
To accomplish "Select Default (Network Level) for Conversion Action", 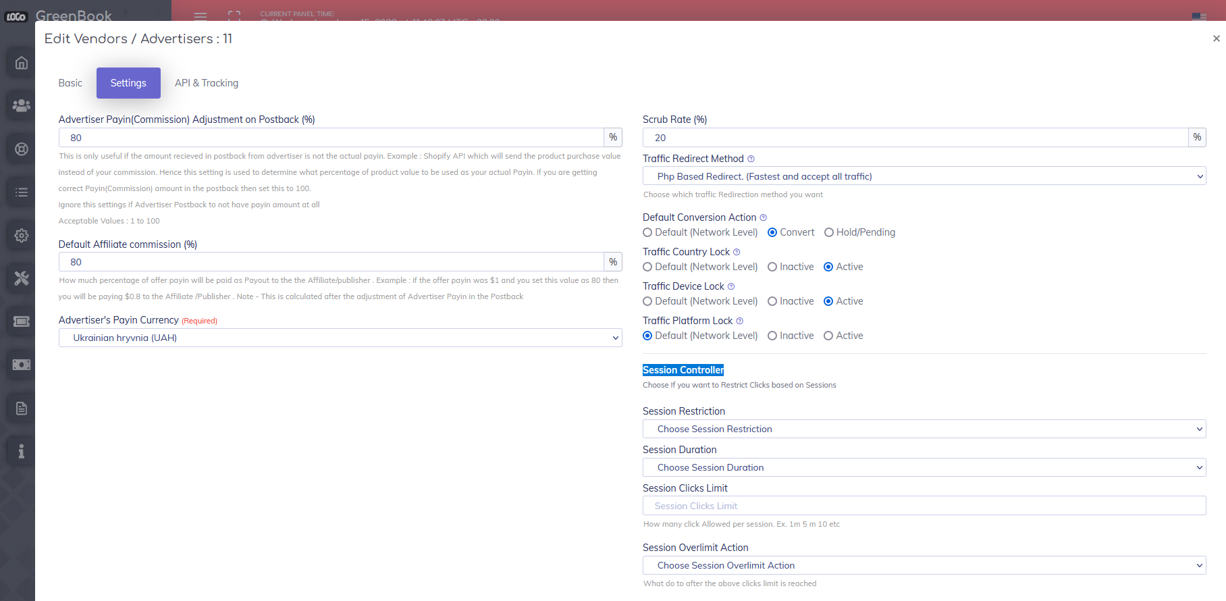I will pos(647,232).
